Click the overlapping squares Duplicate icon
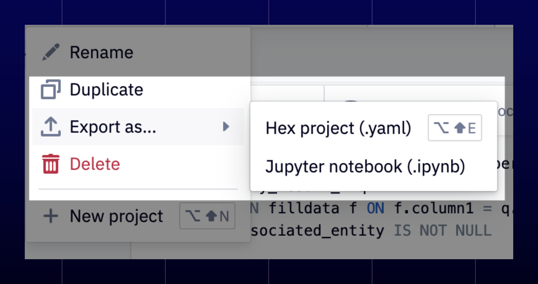This screenshot has height=284, width=538. 51,89
